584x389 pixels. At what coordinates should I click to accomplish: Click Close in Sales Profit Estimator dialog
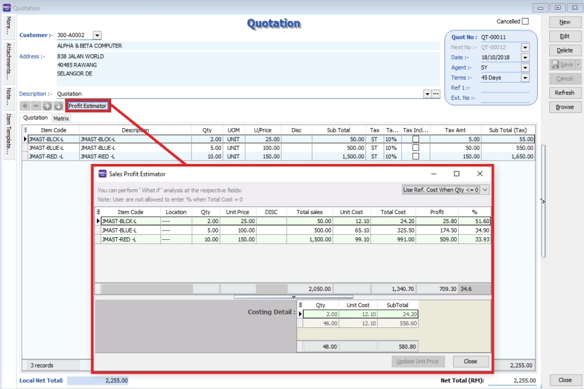[470, 361]
